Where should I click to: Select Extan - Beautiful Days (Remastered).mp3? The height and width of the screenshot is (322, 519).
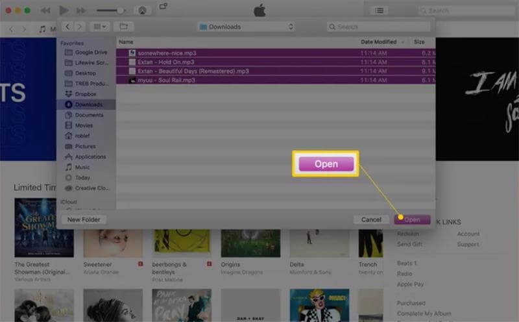click(x=276, y=71)
